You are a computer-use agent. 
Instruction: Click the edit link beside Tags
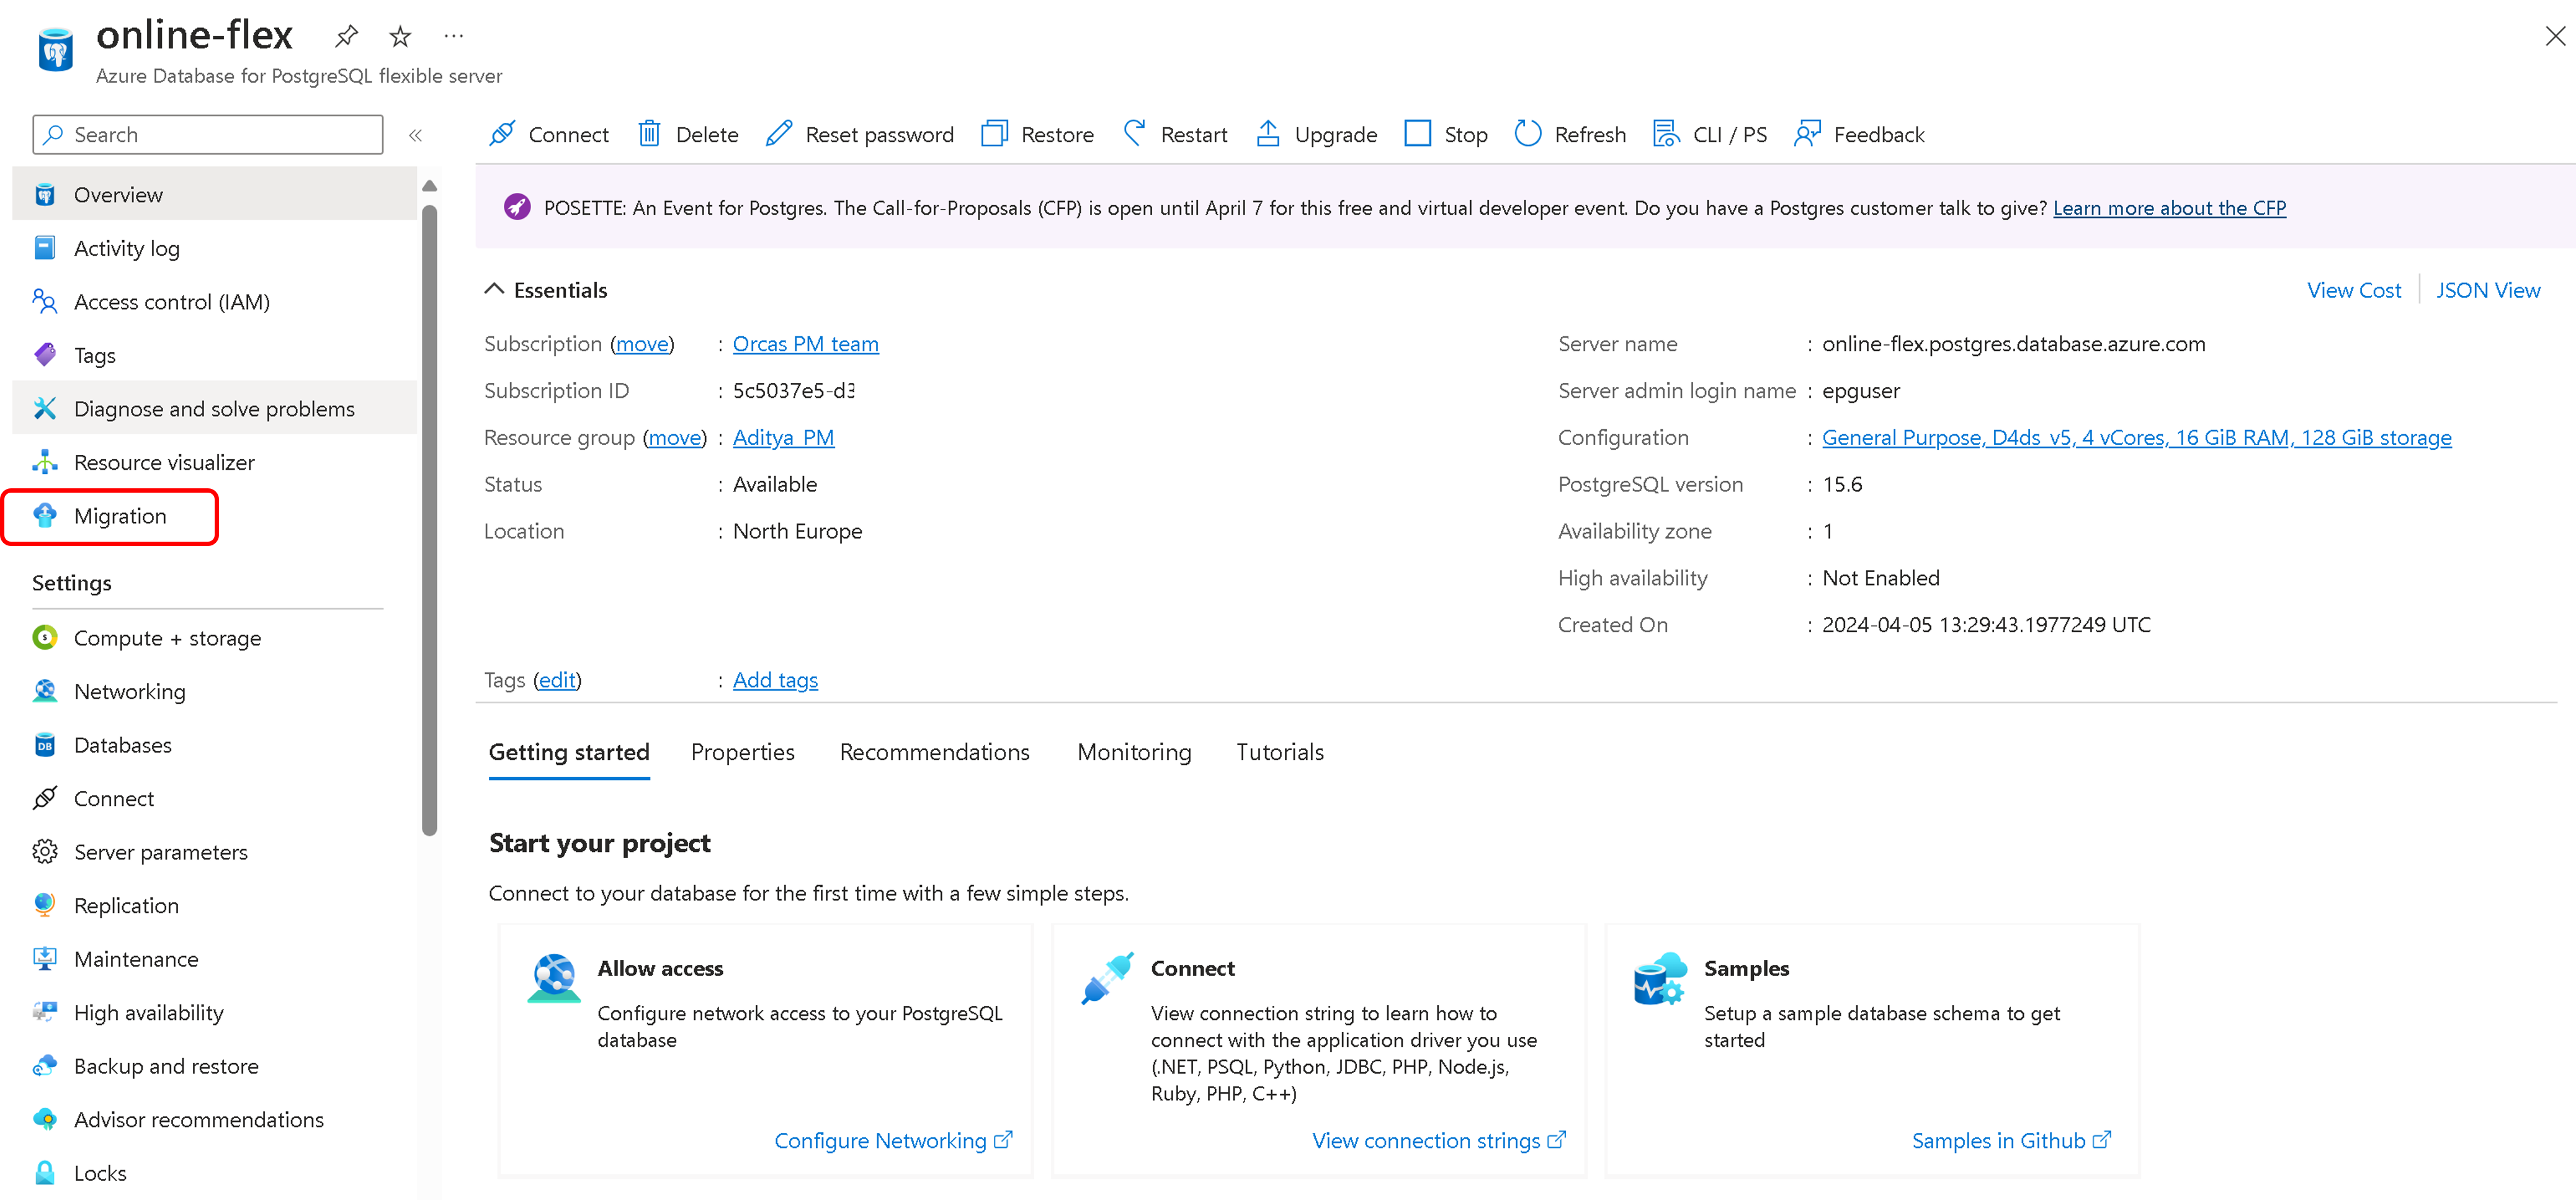pyautogui.click(x=557, y=680)
